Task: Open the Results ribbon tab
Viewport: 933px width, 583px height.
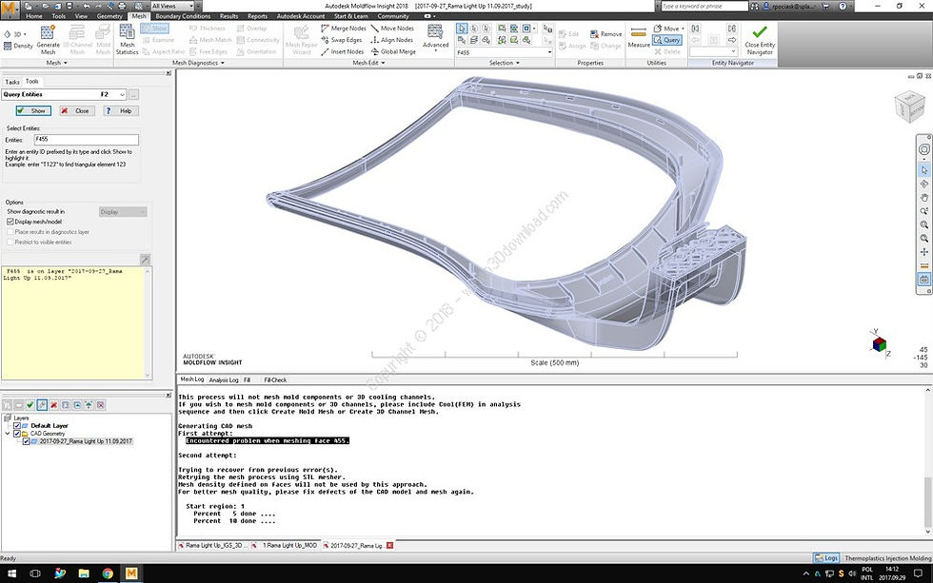Action: tap(228, 16)
